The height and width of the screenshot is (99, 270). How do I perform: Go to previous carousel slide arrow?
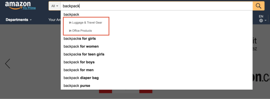click(8, 63)
